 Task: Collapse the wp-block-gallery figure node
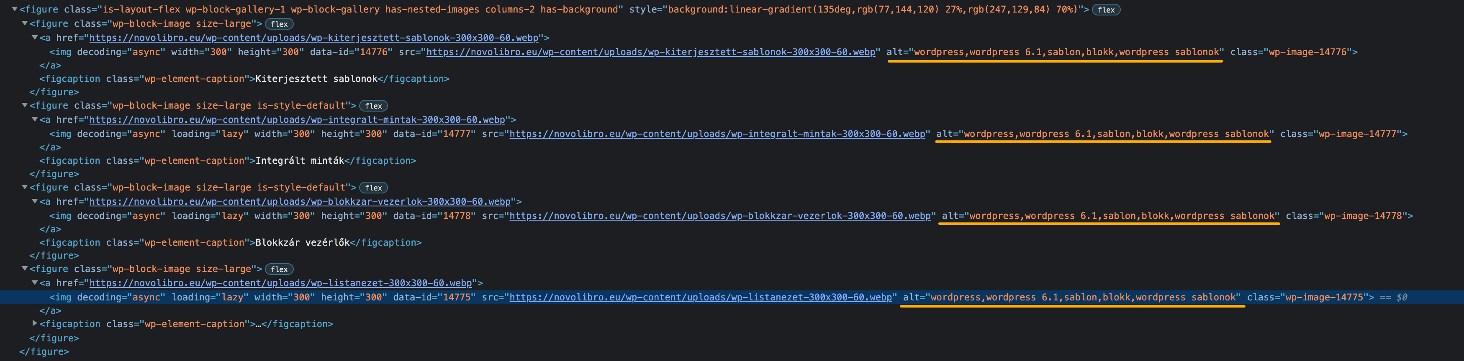click(x=15, y=9)
